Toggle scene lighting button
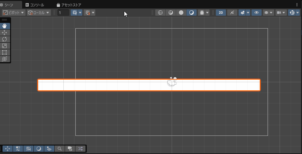Viewport: 302px width, 154px height. (x=232, y=13)
